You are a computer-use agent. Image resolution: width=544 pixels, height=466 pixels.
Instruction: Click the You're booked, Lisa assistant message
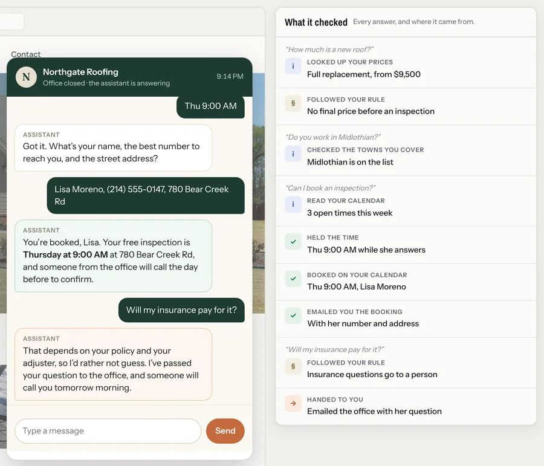point(113,256)
